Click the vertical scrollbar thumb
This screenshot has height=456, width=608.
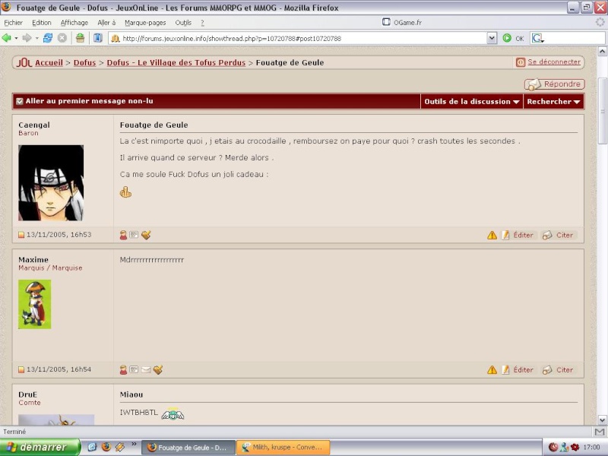tap(602, 111)
